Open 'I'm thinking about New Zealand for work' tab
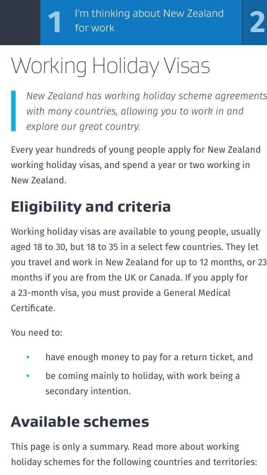The width and height of the screenshot is (267, 475). [141, 23]
